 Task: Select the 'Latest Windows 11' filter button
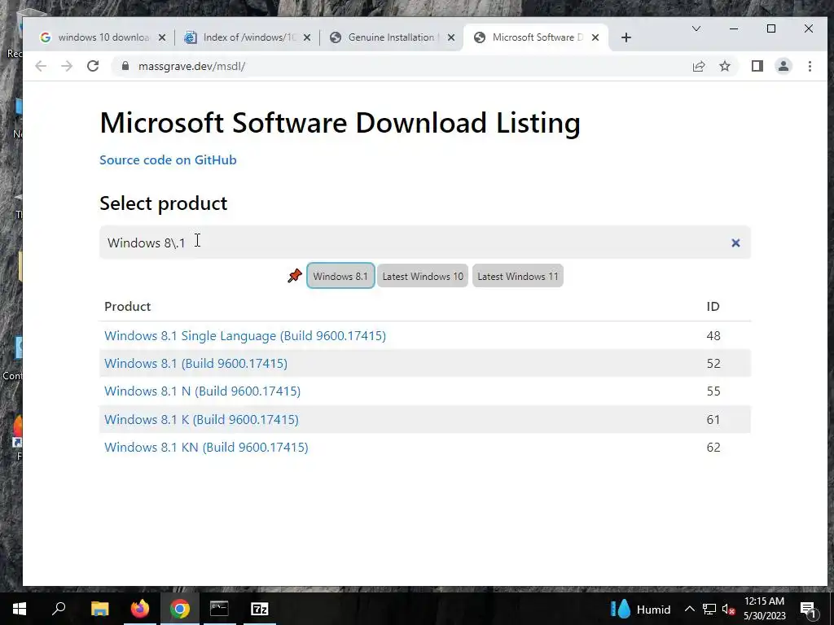tap(517, 276)
